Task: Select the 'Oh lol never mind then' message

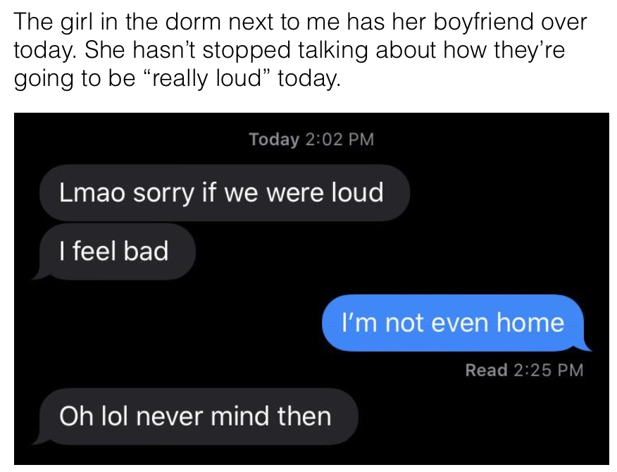Action: [x=195, y=416]
